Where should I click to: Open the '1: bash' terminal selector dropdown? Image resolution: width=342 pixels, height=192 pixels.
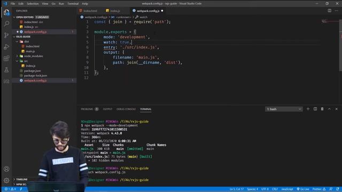pos(284,109)
